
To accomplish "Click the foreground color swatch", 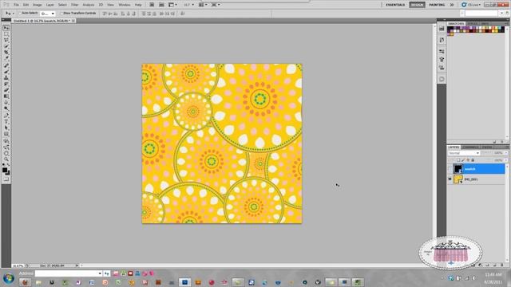I will click(x=5, y=170).
